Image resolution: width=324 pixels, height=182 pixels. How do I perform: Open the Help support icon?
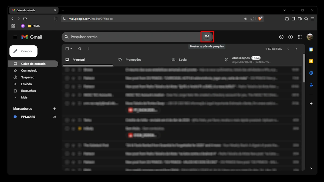pos(281,37)
